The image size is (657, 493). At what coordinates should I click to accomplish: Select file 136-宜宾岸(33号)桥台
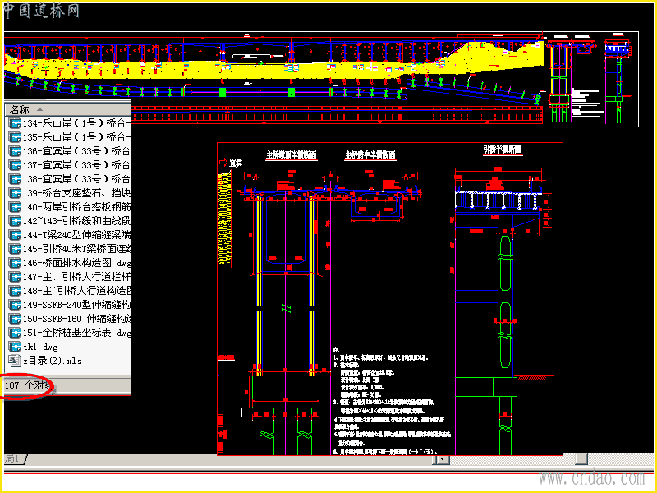(70, 151)
